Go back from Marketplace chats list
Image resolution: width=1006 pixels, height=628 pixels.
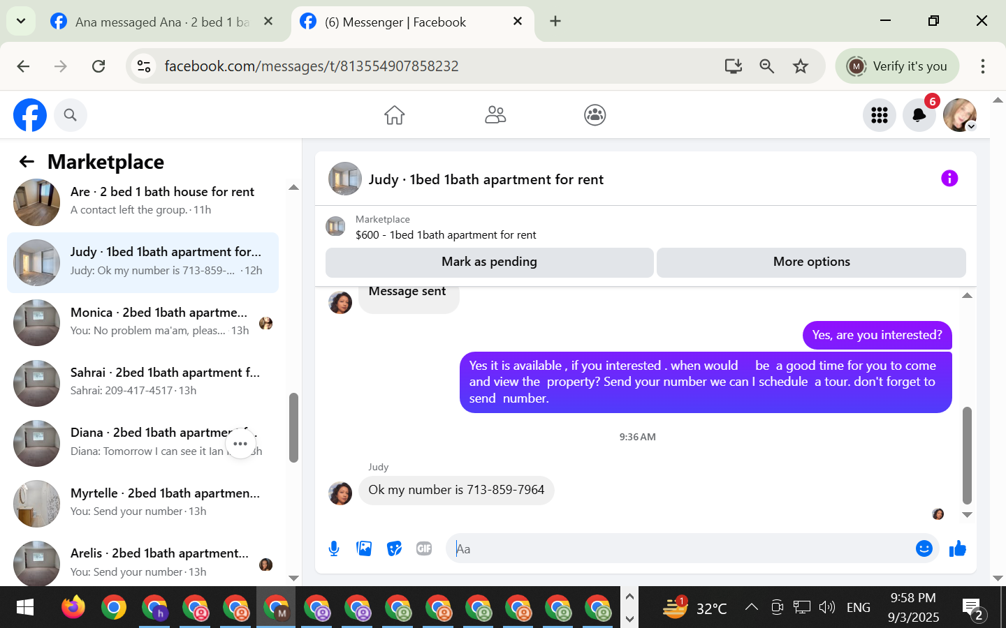[x=27, y=162]
